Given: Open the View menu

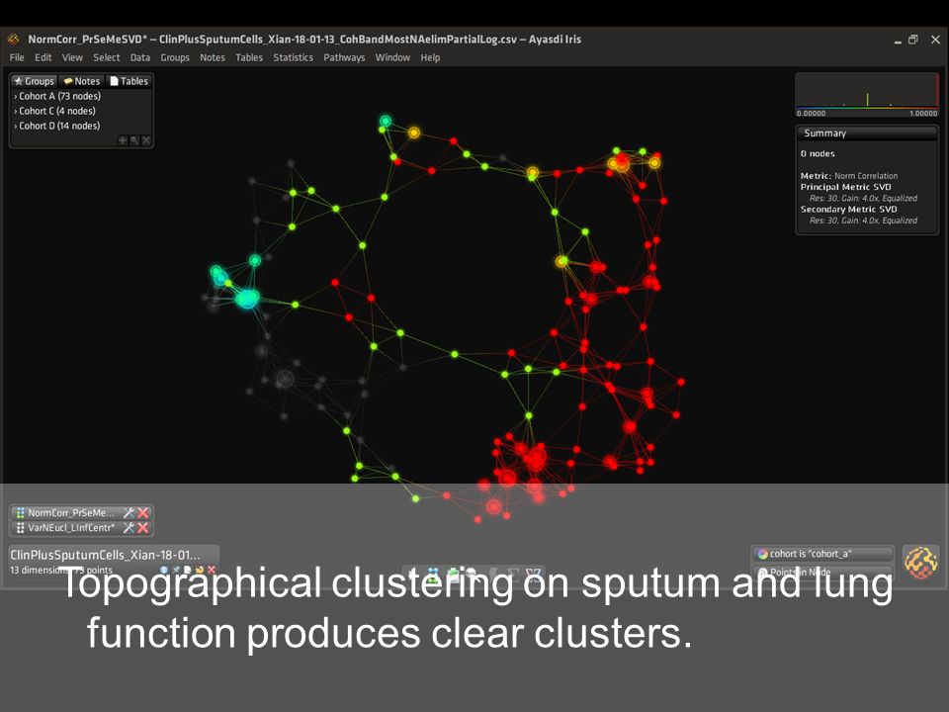Looking at the screenshot, I should pos(72,57).
